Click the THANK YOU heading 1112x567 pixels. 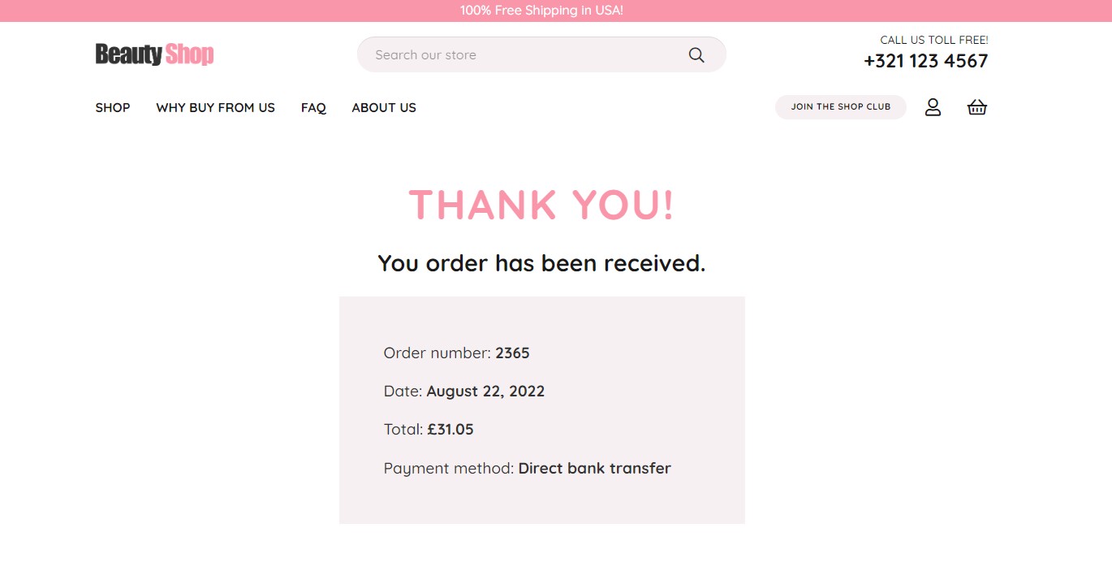point(541,204)
